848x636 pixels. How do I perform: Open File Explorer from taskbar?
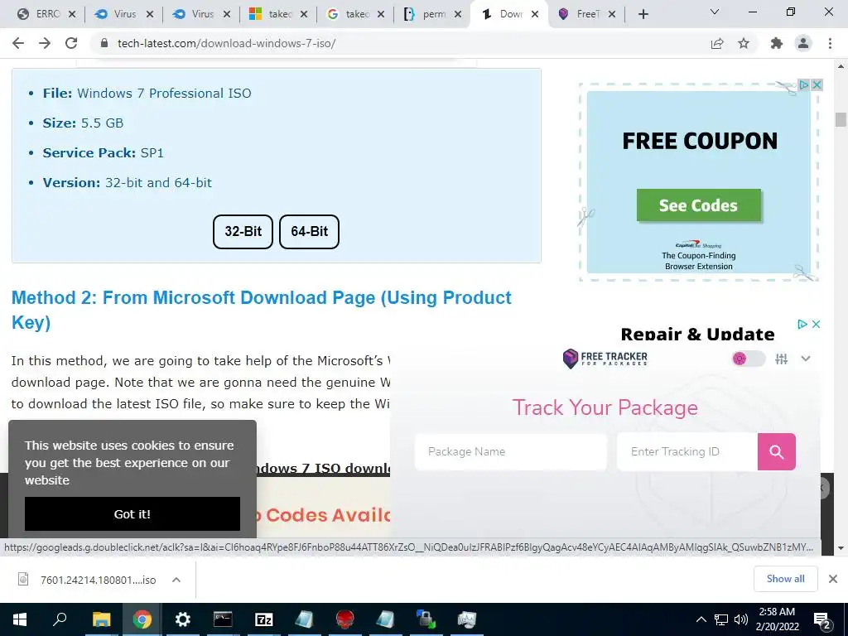click(x=101, y=619)
